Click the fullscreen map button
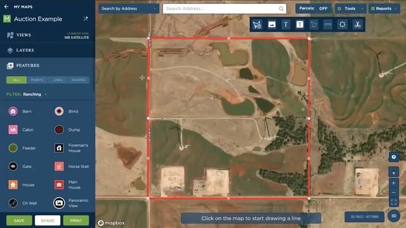406x228 pixels. pyautogui.click(x=393, y=202)
